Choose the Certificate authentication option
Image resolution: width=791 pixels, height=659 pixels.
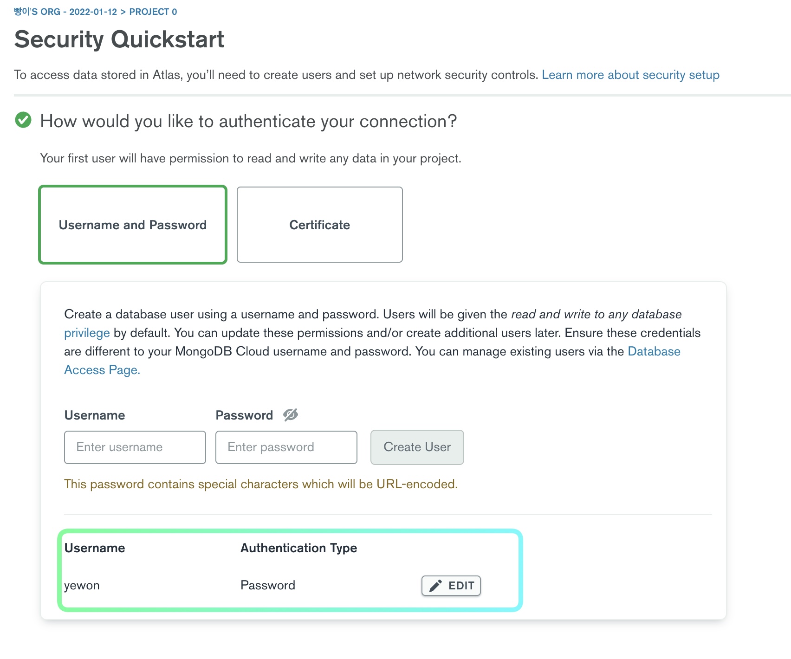pos(319,225)
